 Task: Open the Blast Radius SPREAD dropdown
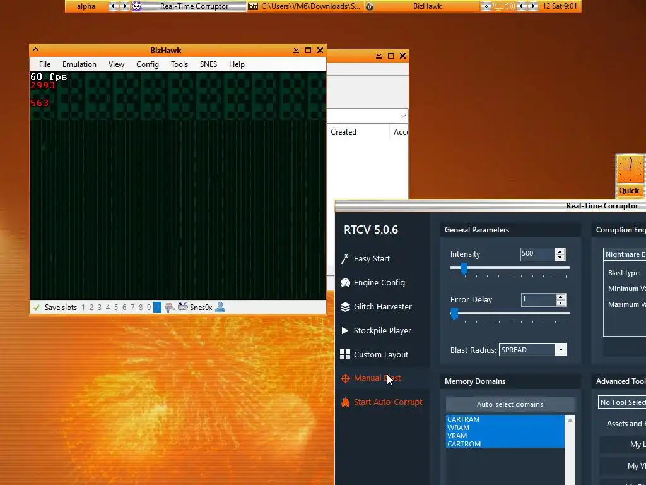[x=561, y=350]
